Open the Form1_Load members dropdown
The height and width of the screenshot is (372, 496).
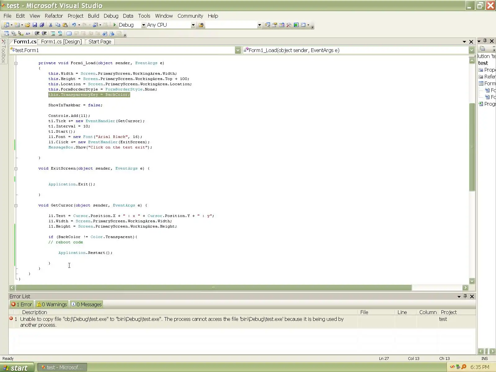pyautogui.click(x=472, y=50)
